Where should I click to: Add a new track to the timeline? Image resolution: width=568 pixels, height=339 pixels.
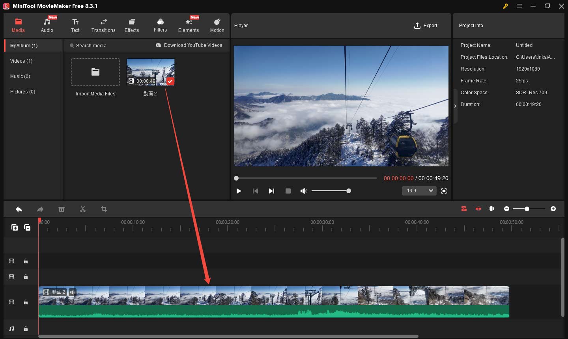15,227
